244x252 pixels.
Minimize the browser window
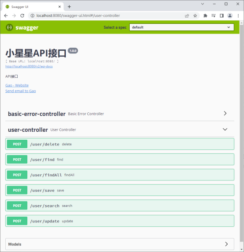(x=214, y=4)
